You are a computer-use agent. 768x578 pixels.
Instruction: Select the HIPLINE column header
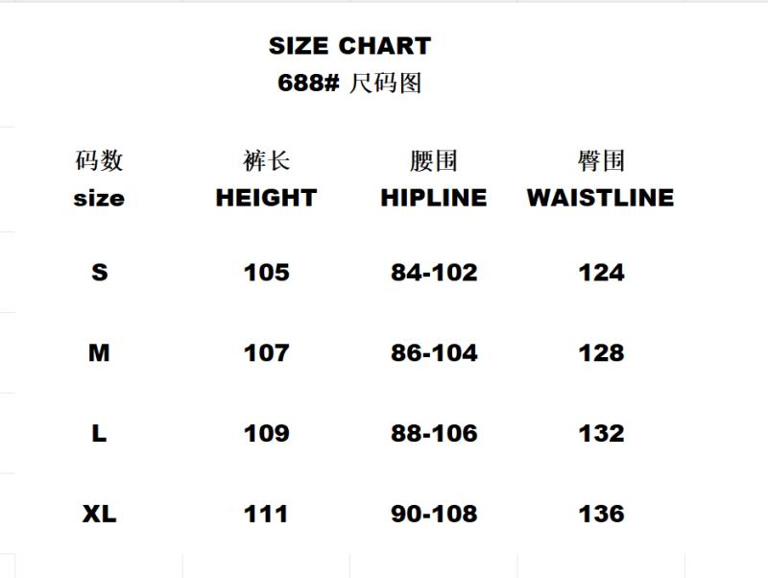(433, 198)
